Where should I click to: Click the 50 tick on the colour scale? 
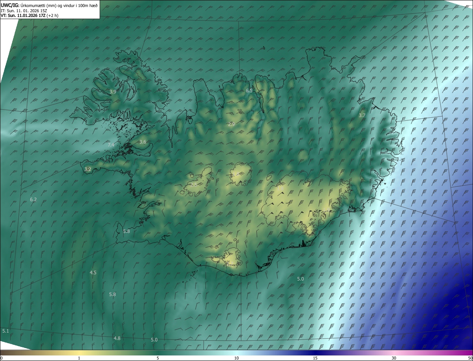point(470,358)
